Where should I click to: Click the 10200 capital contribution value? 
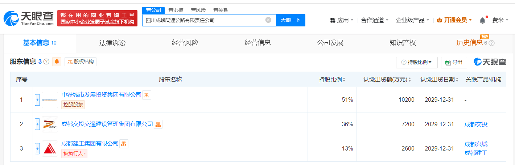(x=407, y=100)
